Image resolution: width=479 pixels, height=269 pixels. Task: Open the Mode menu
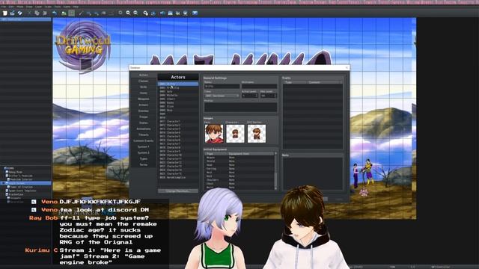[20, 7]
